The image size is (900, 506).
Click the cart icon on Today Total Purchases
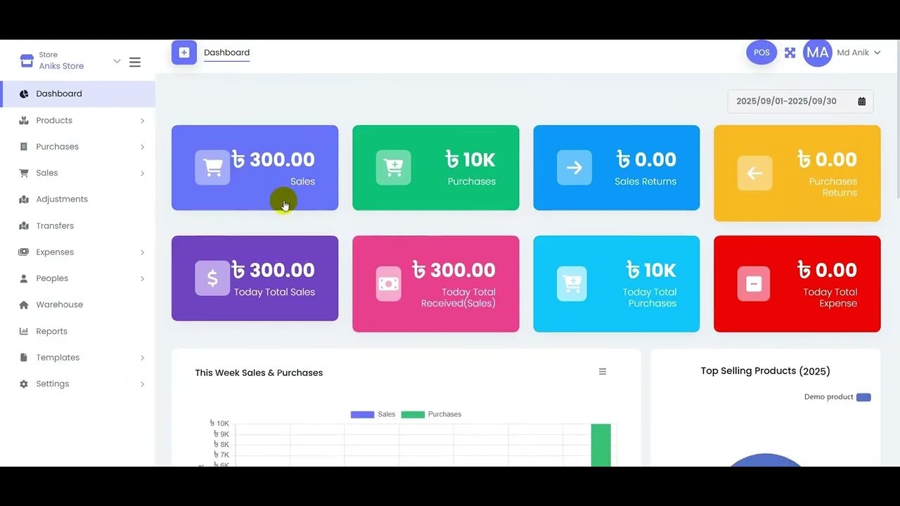[571, 283]
